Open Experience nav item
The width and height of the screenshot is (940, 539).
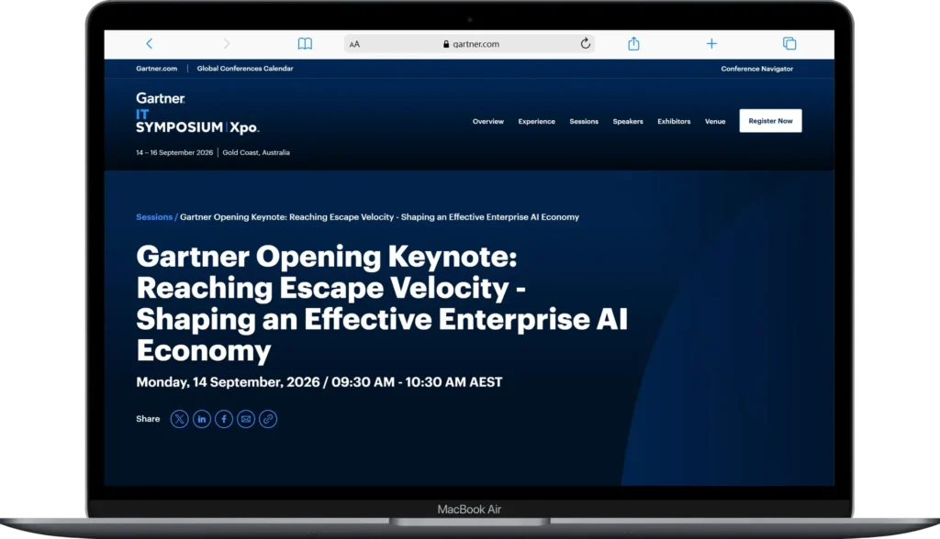coord(536,121)
